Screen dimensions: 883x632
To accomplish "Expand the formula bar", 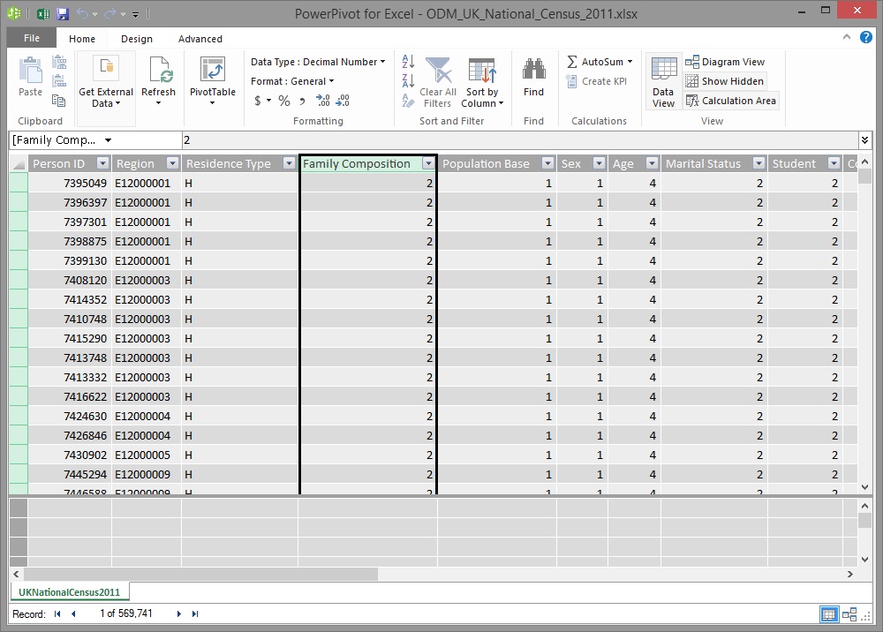I will coord(865,140).
